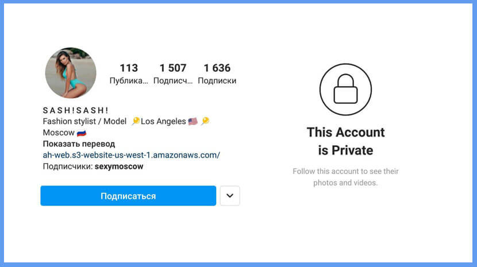Screen dimensions: 477x267
Task: Click the Fashion stylist / Model bio text
Action: [84, 121]
